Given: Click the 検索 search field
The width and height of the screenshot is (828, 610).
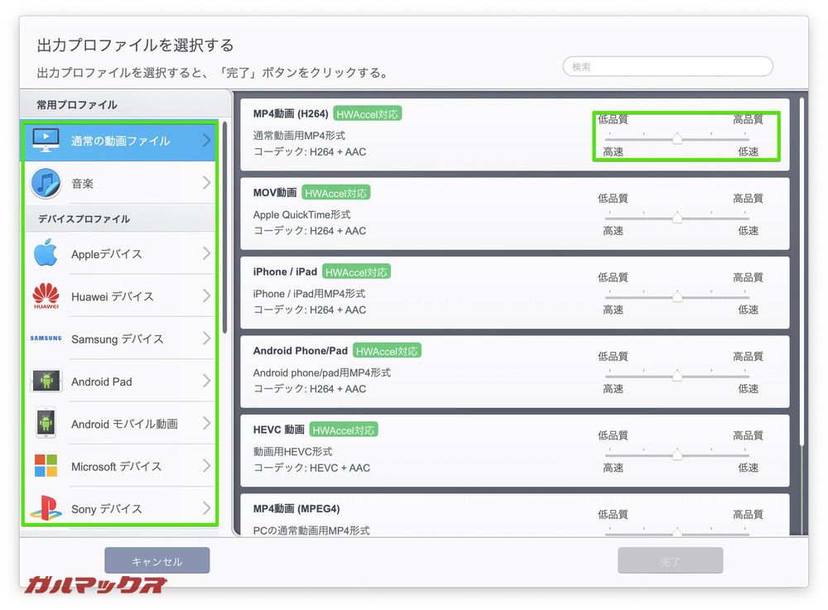Looking at the screenshot, I should (x=667, y=65).
